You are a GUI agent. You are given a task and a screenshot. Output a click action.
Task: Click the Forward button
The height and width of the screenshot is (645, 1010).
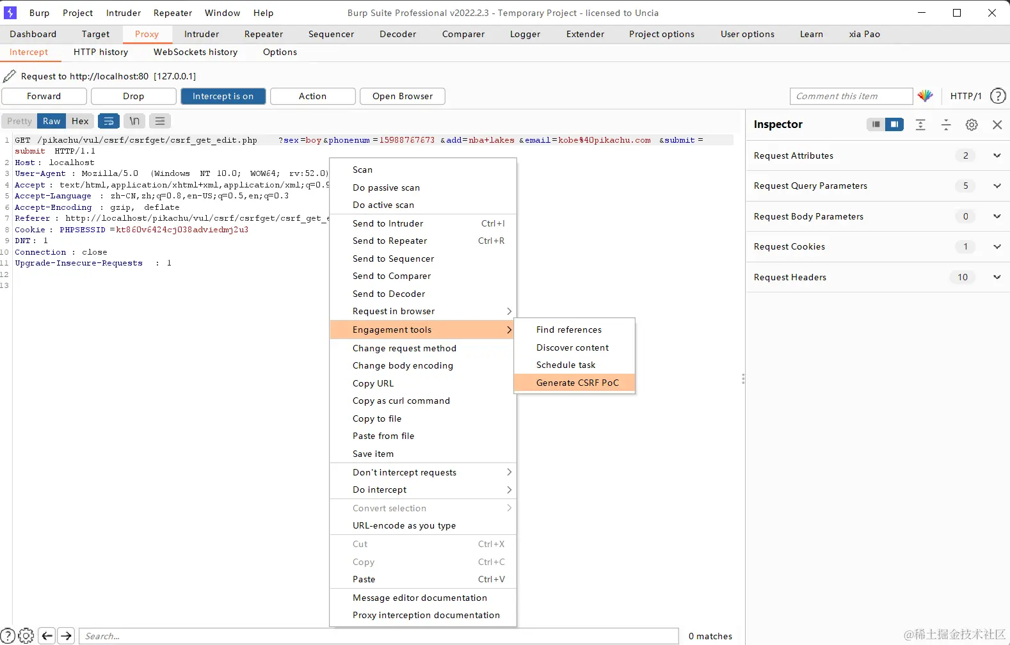pos(44,96)
